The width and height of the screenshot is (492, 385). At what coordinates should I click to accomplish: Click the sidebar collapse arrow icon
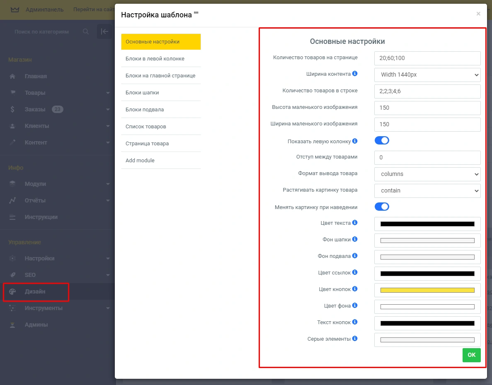pyautogui.click(x=104, y=31)
